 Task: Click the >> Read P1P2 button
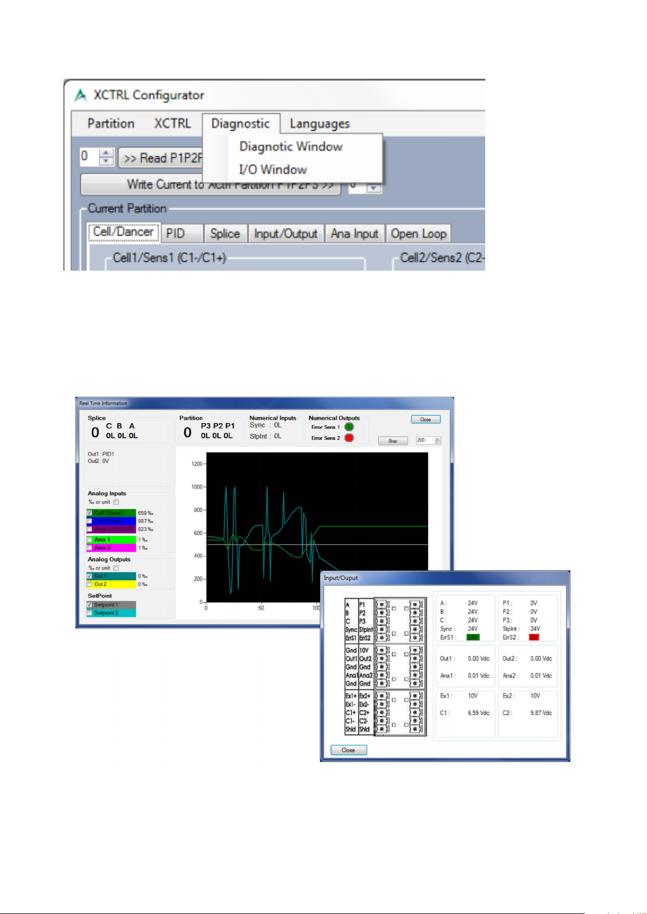click(161, 158)
